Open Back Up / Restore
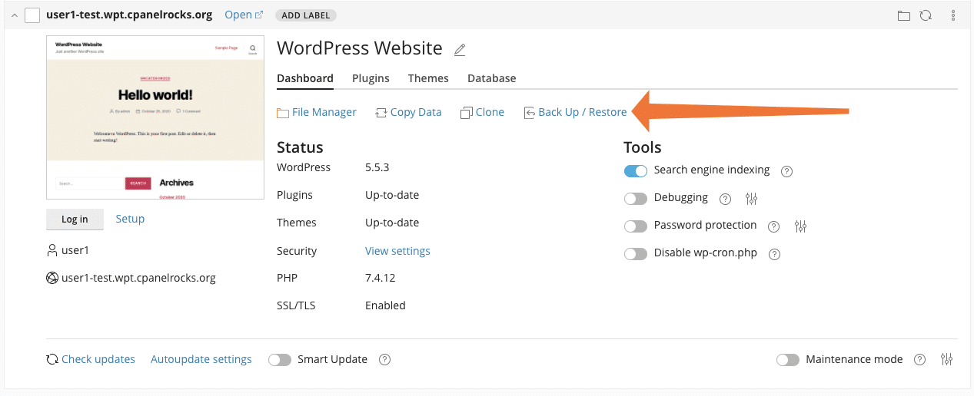The image size is (974, 396). 575,112
